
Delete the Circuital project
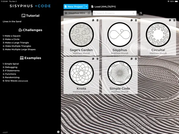coord(174,20)
